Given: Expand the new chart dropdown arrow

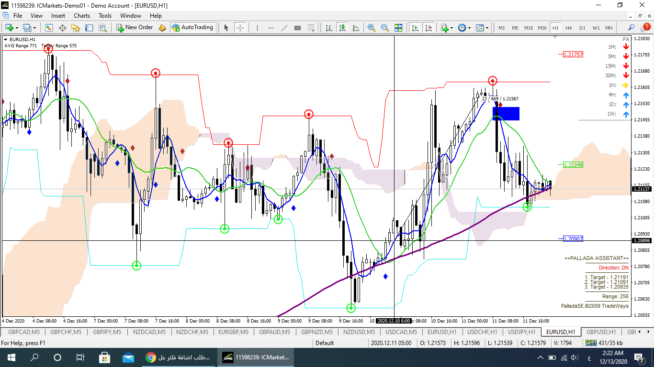Looking at the screenshot, I should click(16, 28).
